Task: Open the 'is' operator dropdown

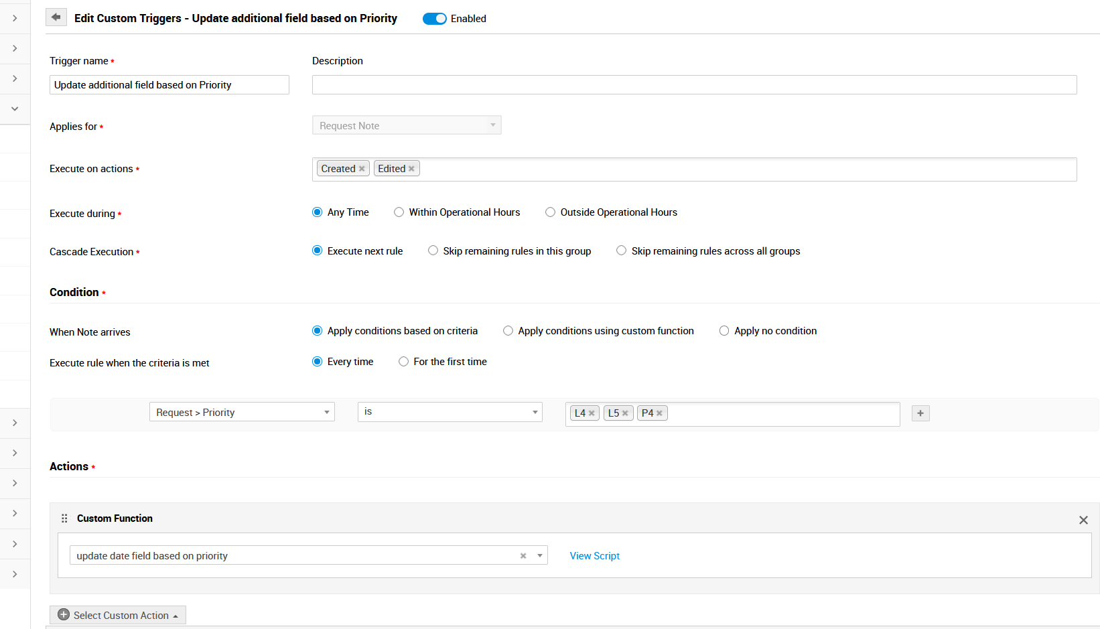Action: tap(450, 412)
